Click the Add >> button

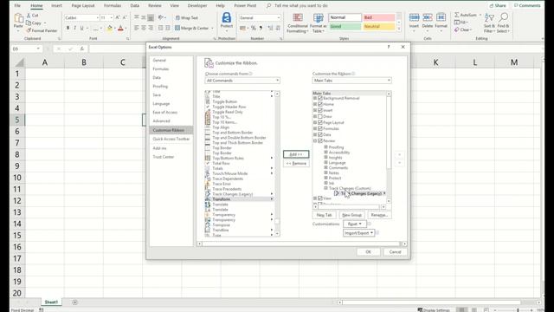[x=296, y=154]
